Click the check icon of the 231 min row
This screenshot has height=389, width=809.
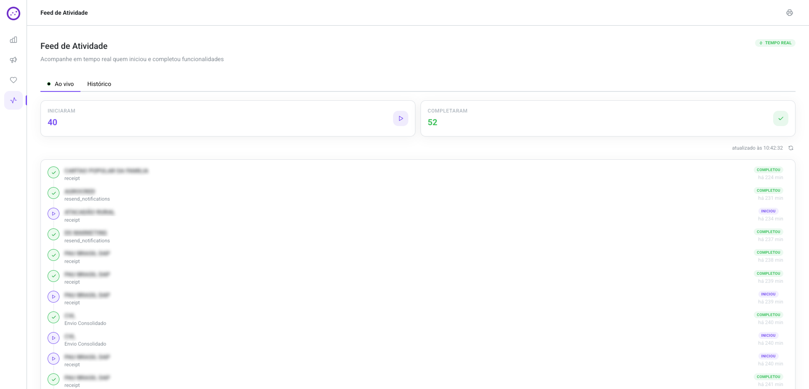tap(54, 193)
